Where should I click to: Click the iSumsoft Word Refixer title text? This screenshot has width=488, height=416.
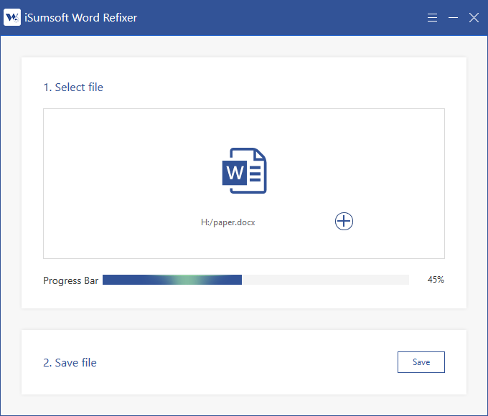click(x=80, y=18)
